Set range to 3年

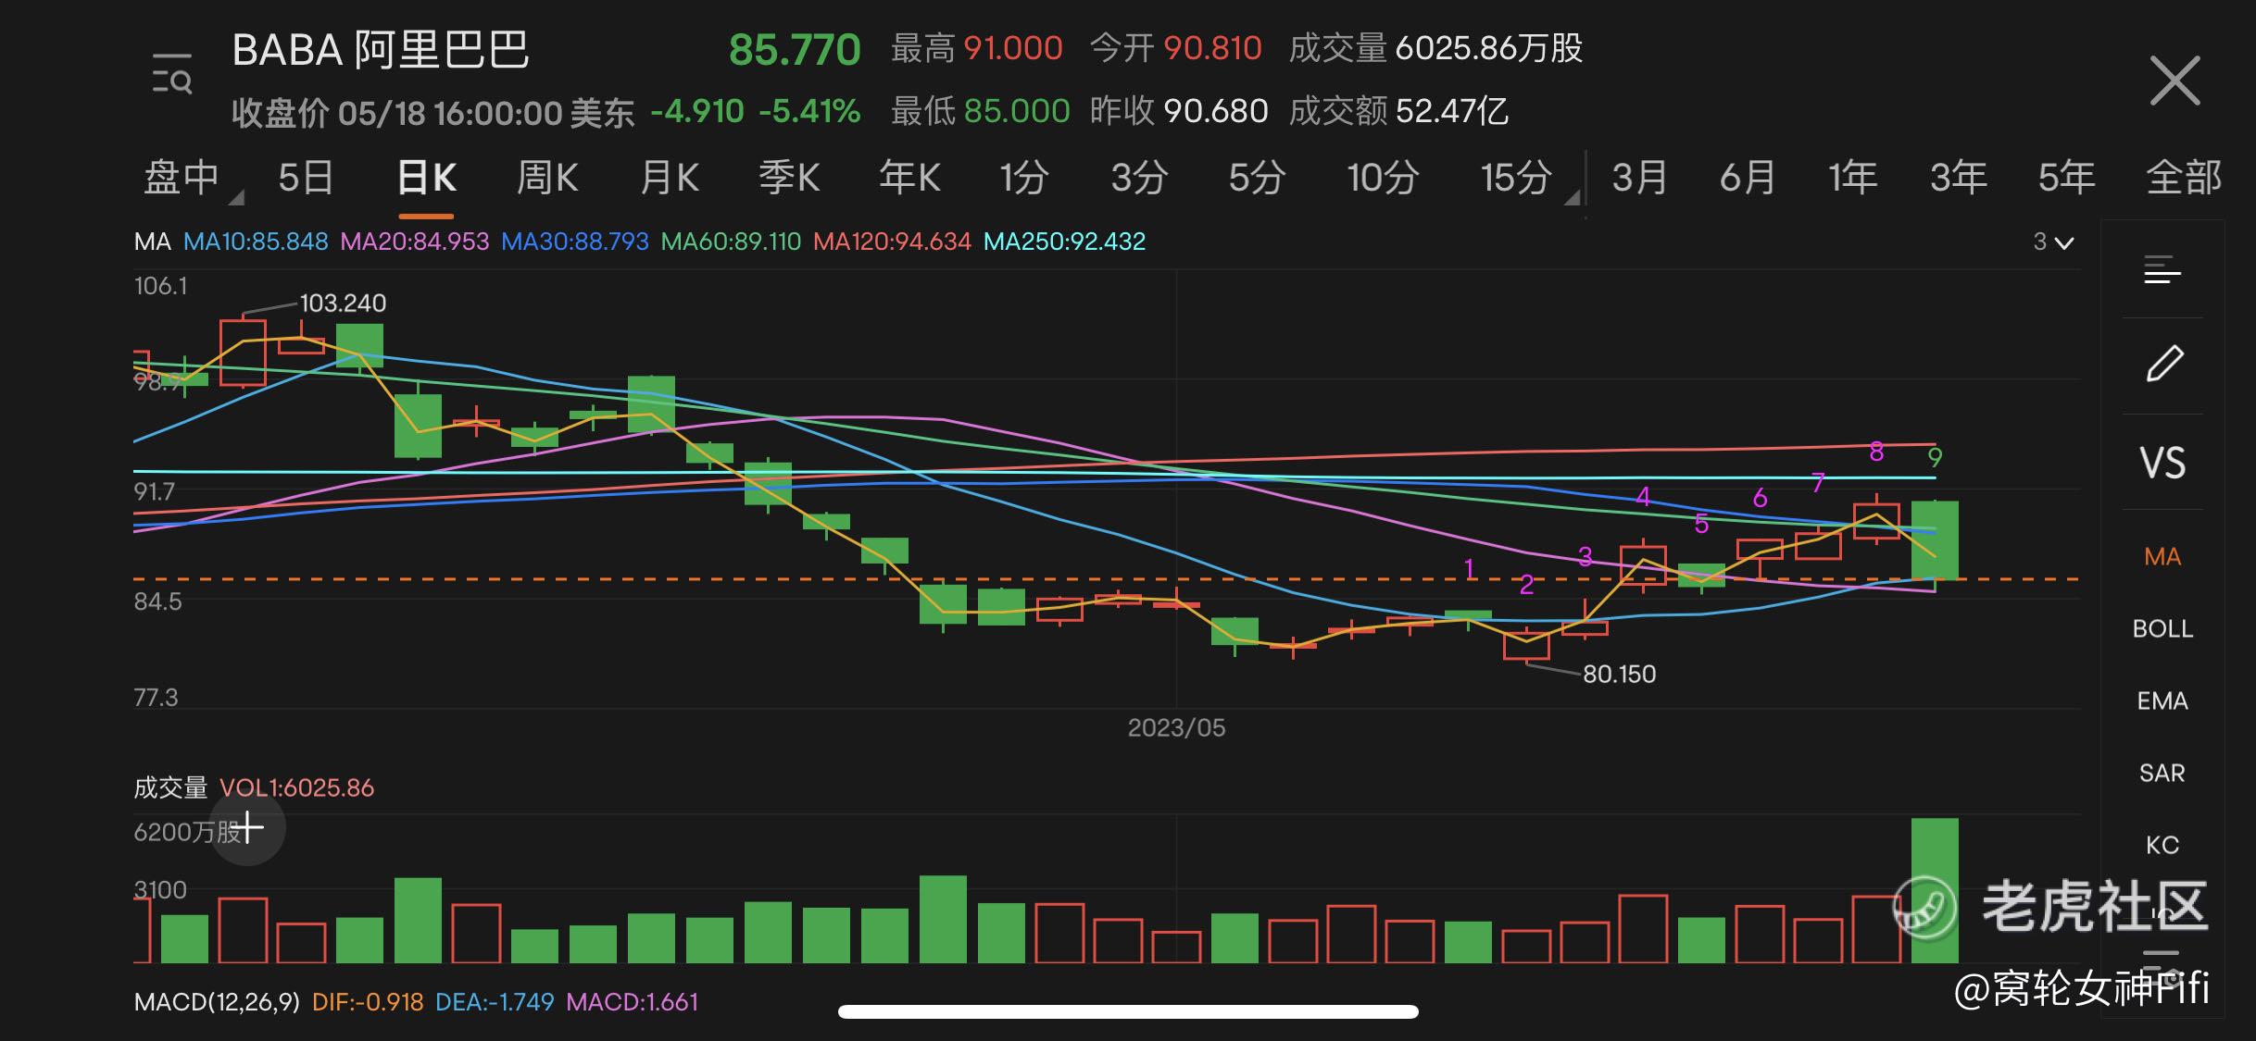coord(1959,177)
